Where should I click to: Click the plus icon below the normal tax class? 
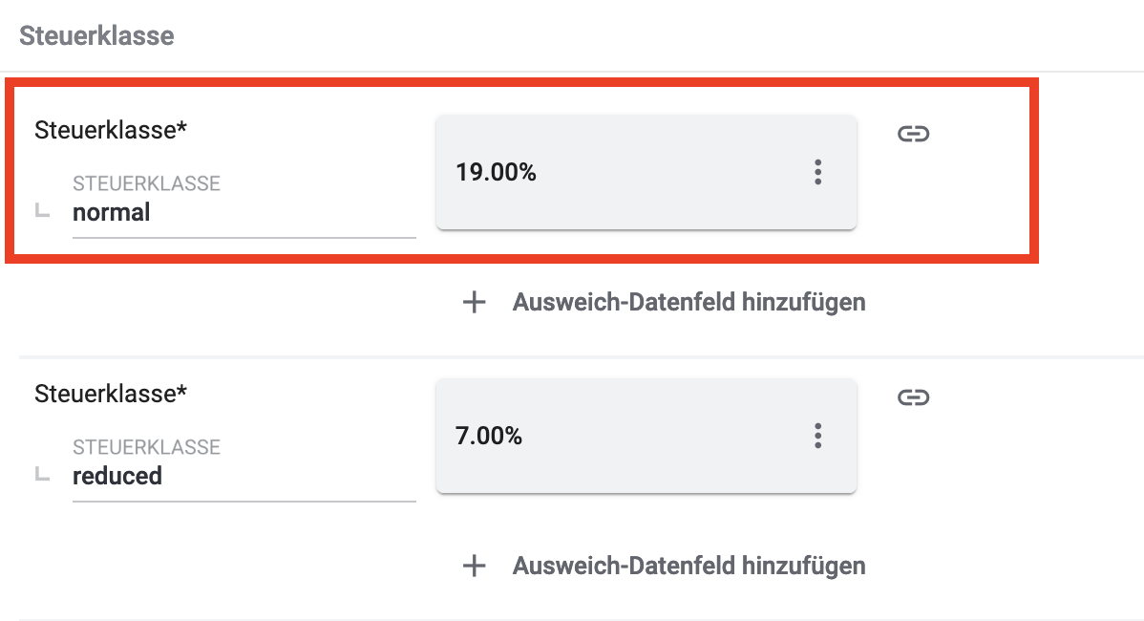point(474,303)
